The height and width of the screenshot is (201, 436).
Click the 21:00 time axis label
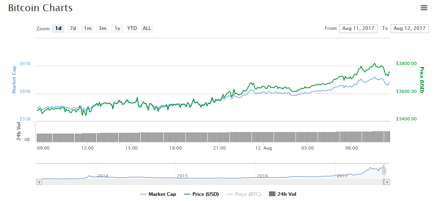(x=219, y=148)
